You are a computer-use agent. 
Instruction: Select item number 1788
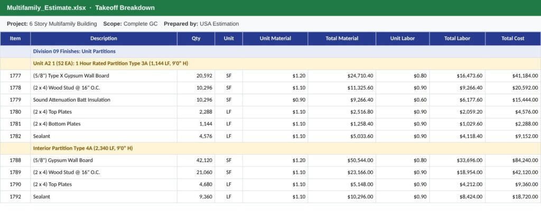[15, 160]
